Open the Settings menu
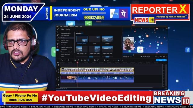Viewport: 193px width, 108px height. 71,26
